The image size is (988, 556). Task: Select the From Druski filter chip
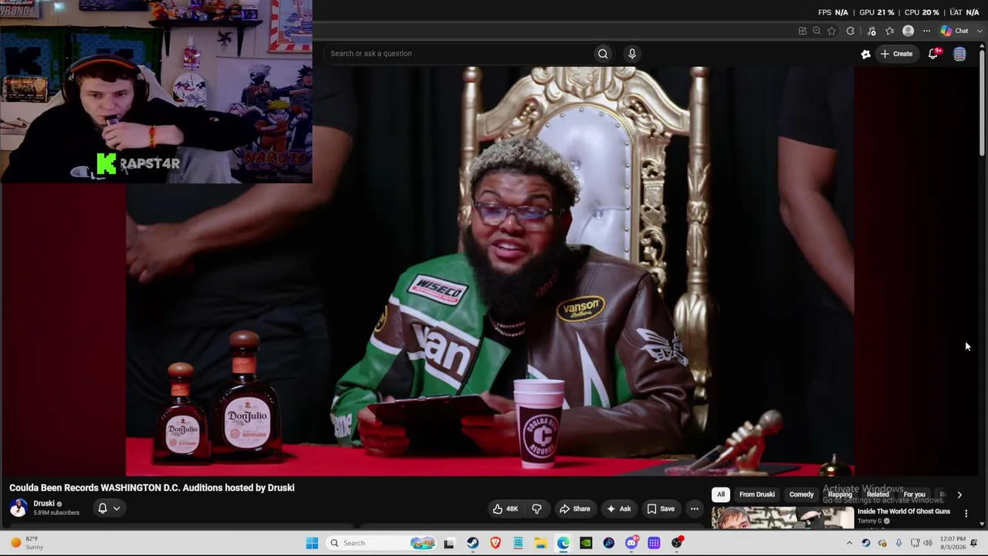(x=756, y=495)
